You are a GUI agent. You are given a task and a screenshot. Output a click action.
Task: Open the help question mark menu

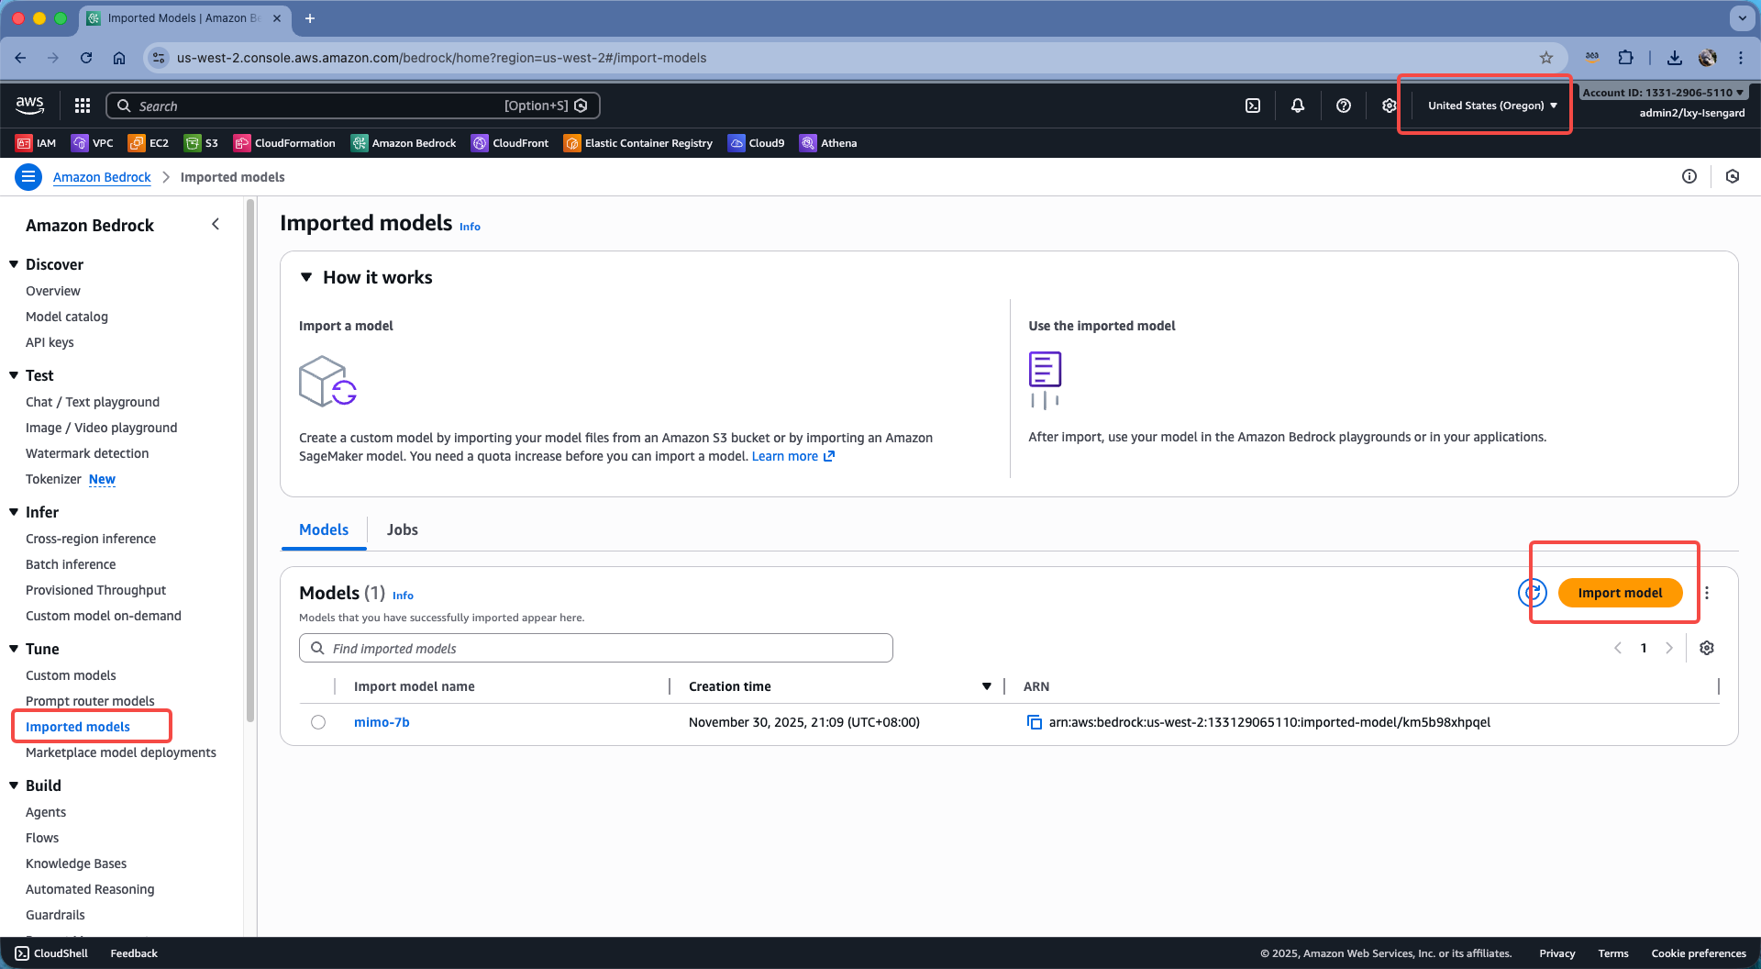tap(1344, 106)
